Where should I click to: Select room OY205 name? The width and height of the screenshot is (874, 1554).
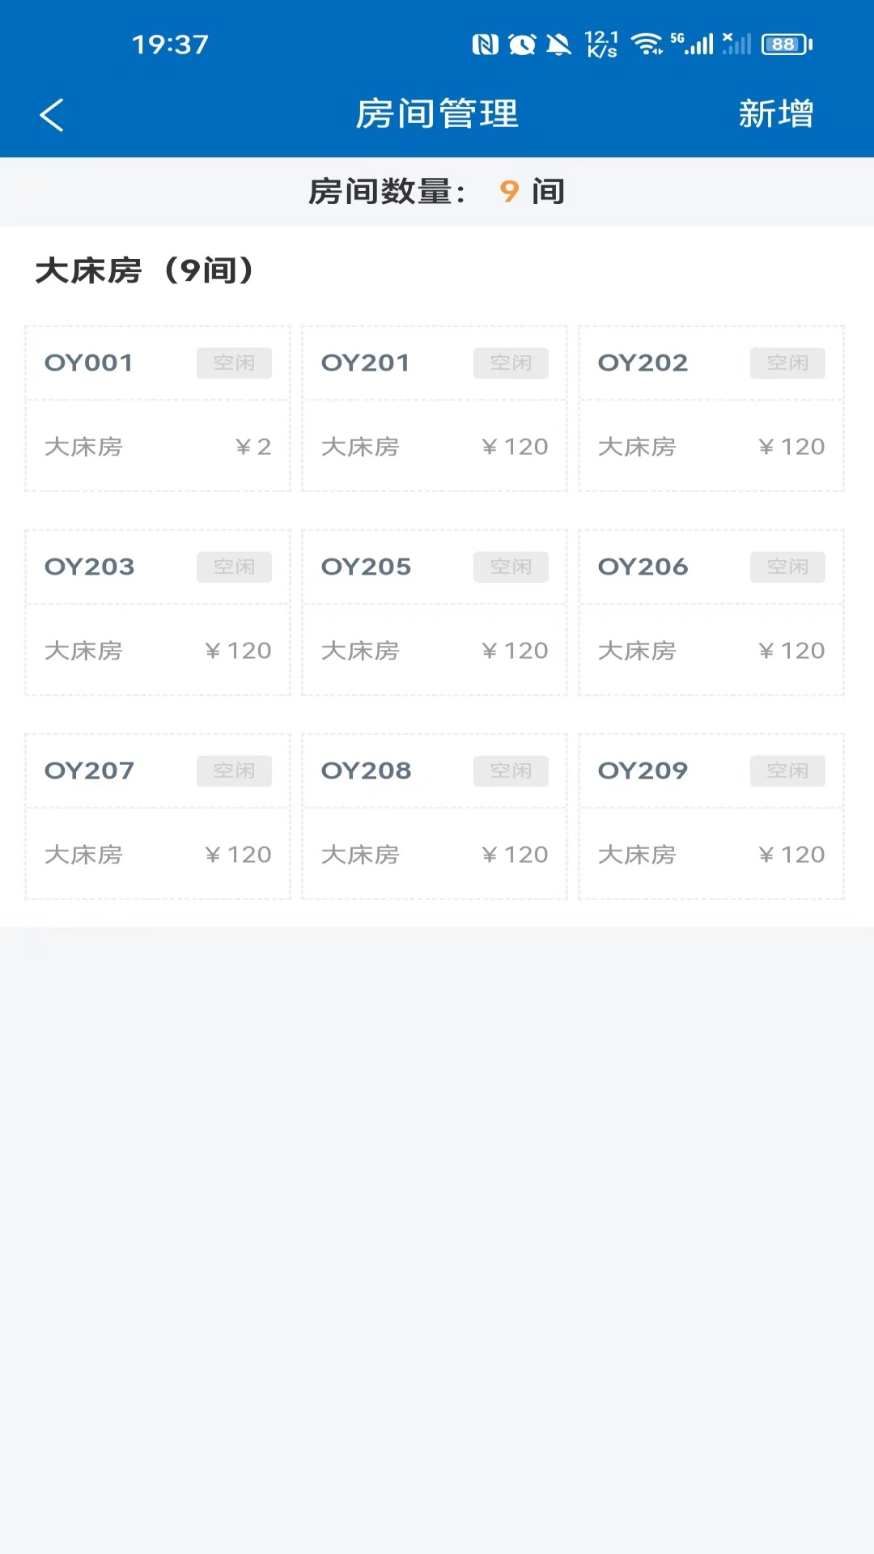366,567
